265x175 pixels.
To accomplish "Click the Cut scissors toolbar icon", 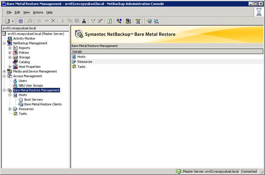I will coord(62,21).
